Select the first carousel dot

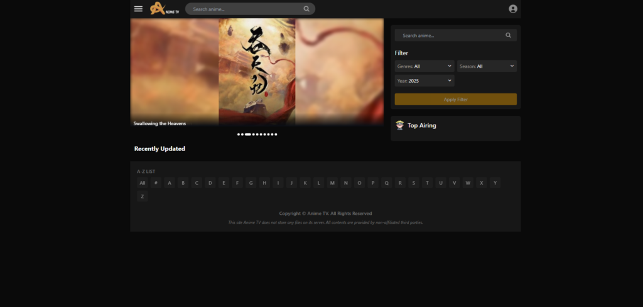click(x=239, y=134)
